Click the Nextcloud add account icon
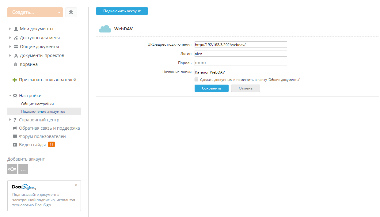 [x=12, y=169]
